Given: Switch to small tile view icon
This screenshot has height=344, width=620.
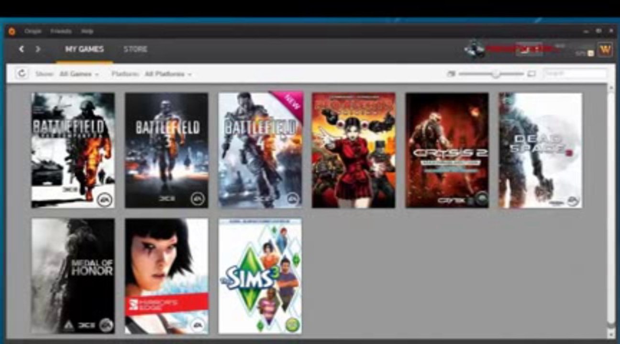Looking at the screenshot, I should pyautogui.click(x=451, y=74).
